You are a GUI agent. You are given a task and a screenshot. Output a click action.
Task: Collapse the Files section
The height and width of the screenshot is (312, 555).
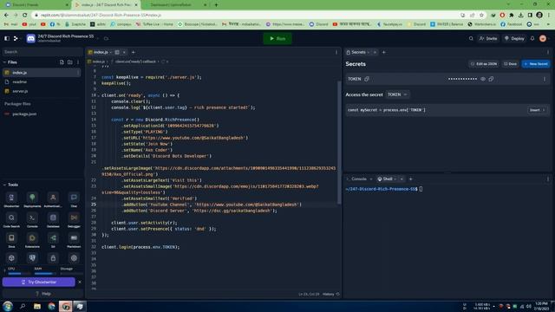[4, 62]
